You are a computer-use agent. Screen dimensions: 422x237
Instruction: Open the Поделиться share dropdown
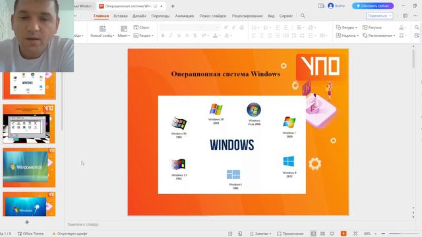[x=380, y=16]
